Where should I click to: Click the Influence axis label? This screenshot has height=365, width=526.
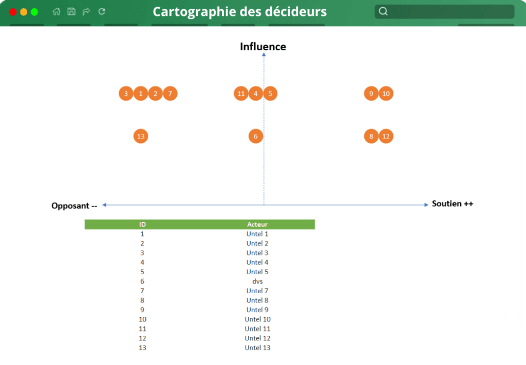(x=263, y=47)
